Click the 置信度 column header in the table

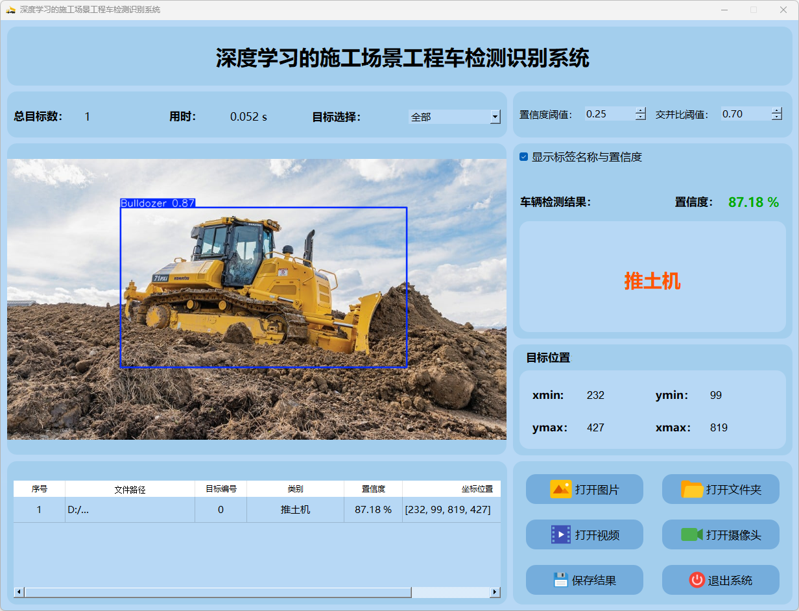[373, 489]
